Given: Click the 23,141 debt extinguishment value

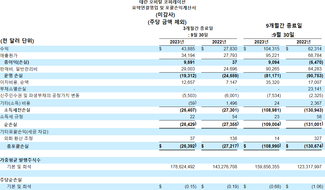Looking at the screenshot, I should pyautogui.click(x=315, y=89).
